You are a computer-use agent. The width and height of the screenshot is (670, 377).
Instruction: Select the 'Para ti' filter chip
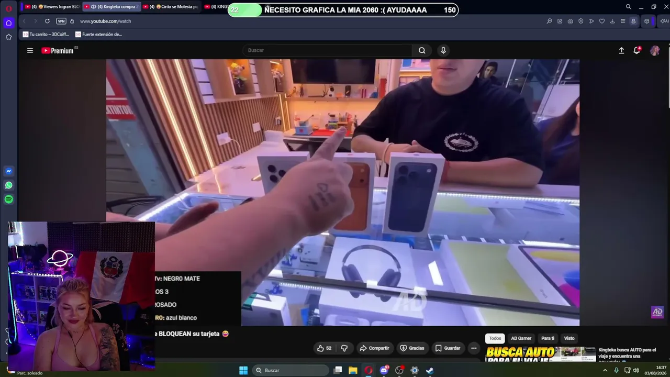(548, 338)
